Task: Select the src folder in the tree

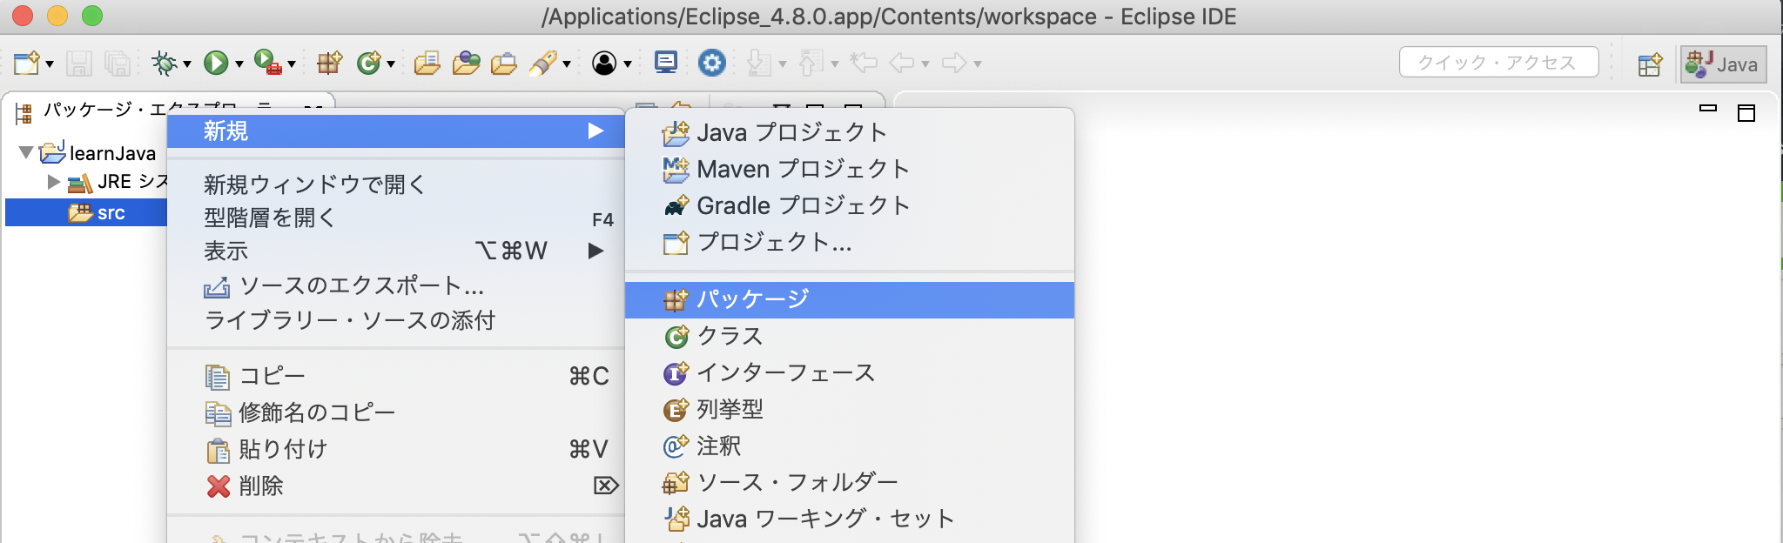Action: click(85, 212)
